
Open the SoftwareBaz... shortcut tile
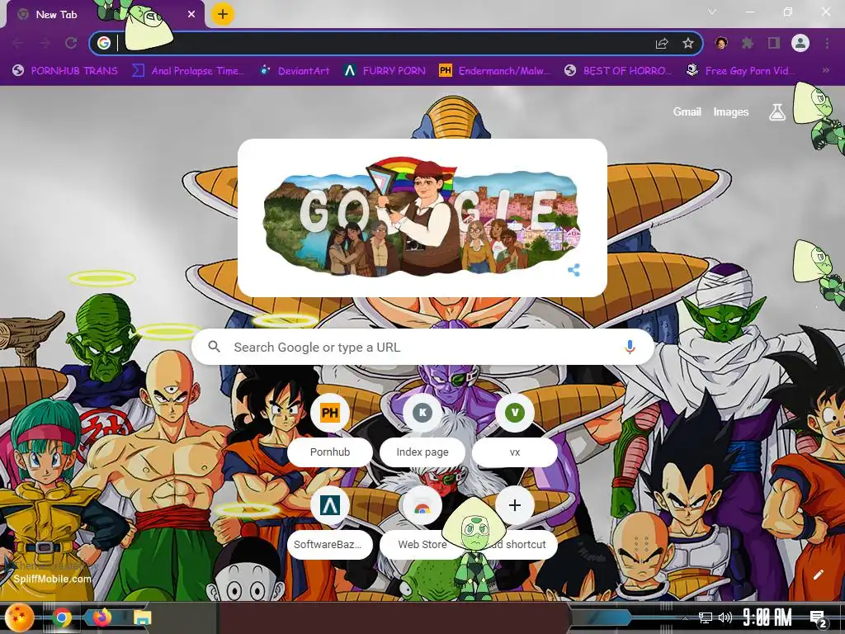click(x=330, y=522)
